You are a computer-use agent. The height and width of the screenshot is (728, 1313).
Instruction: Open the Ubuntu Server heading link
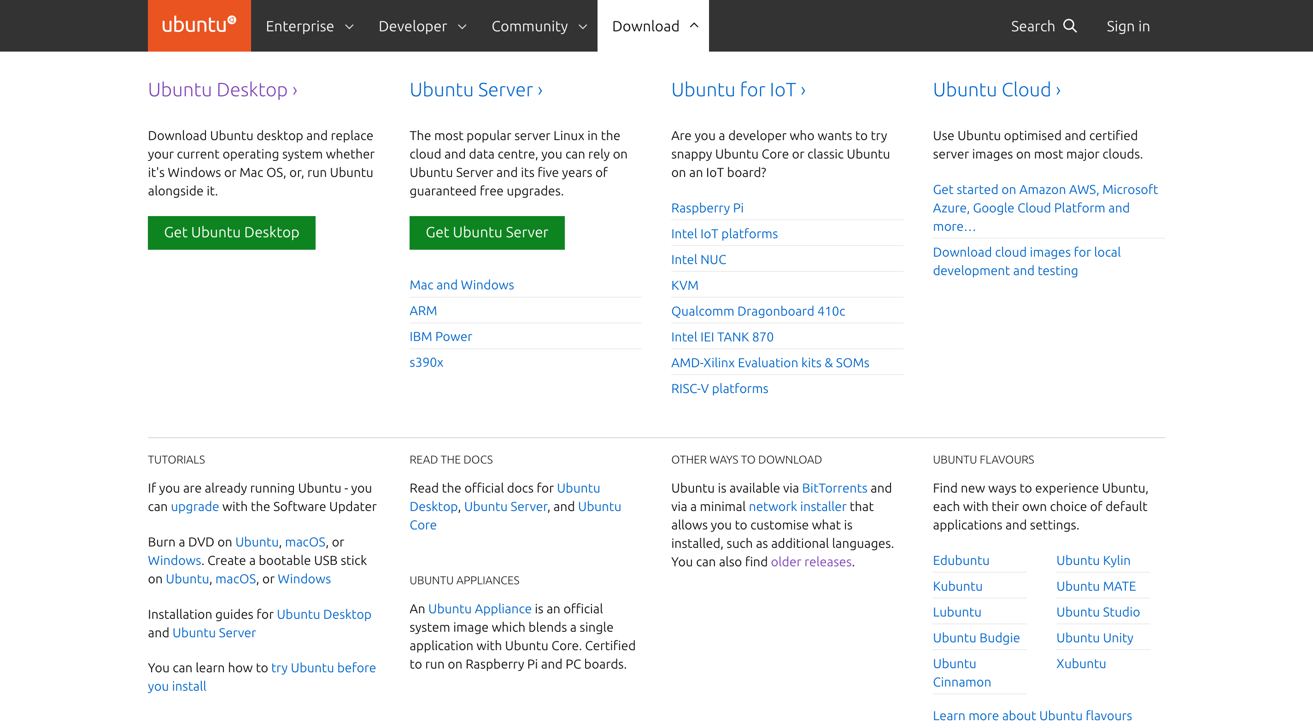click(x=476, y=90)
